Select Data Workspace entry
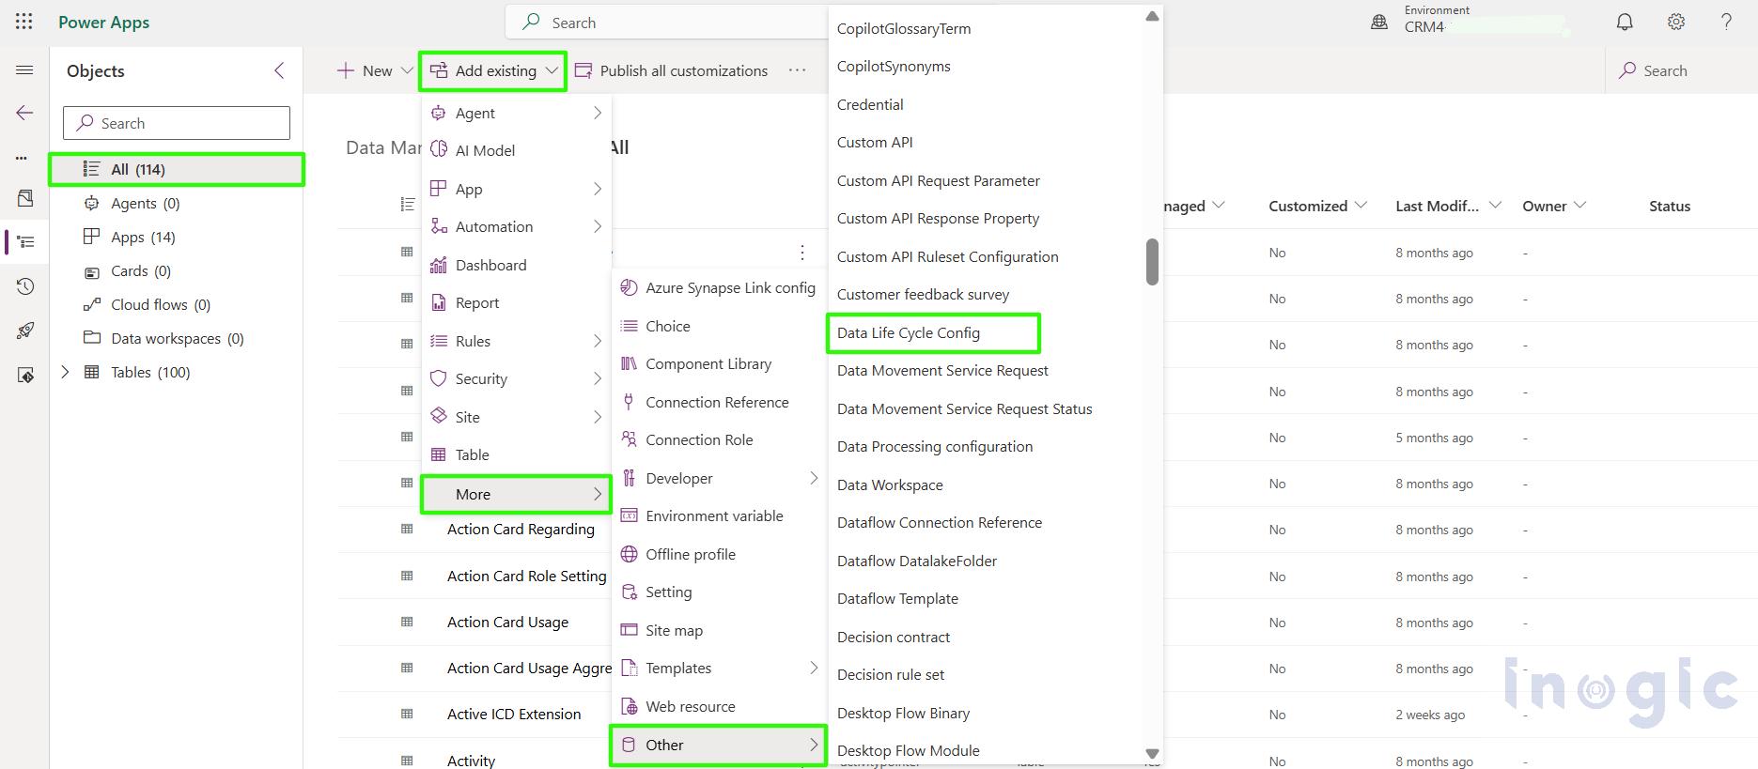This screenshot has width=1758, height=769. (x=890, y=484)
